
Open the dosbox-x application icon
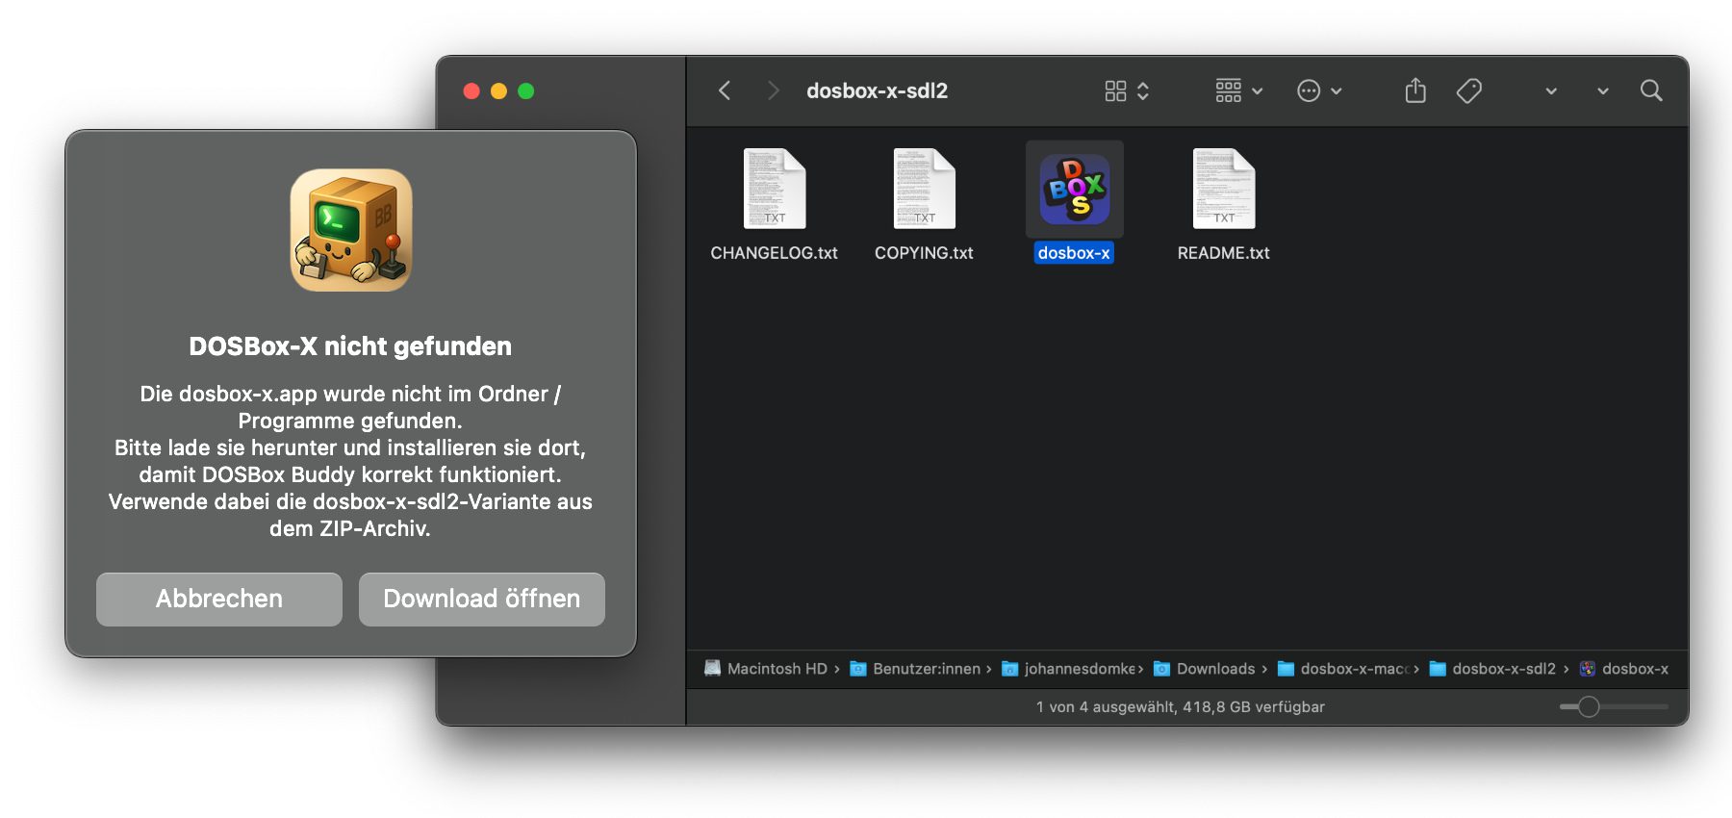point(1074,190)
